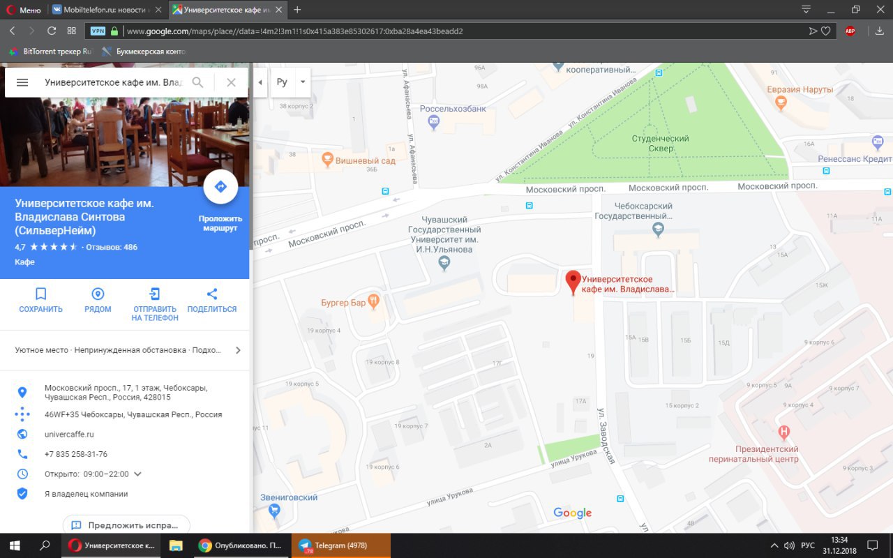893x558 pixels.
Task: Go back in browser history
Action: click(x=13, y=31)
